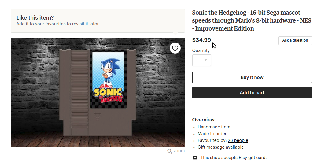
Task: Click the Etsy gift card icon
Action: pyautogui.click(x=195, y=158)
